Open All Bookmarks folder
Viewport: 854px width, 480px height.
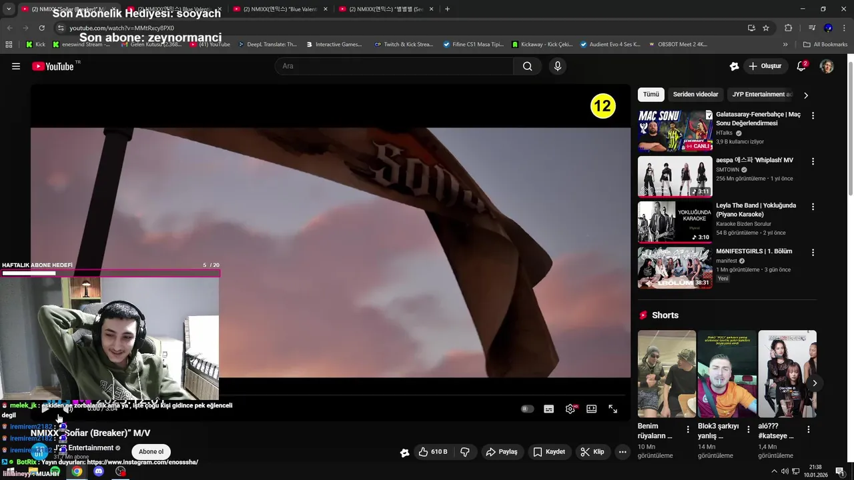coord(825,44)
